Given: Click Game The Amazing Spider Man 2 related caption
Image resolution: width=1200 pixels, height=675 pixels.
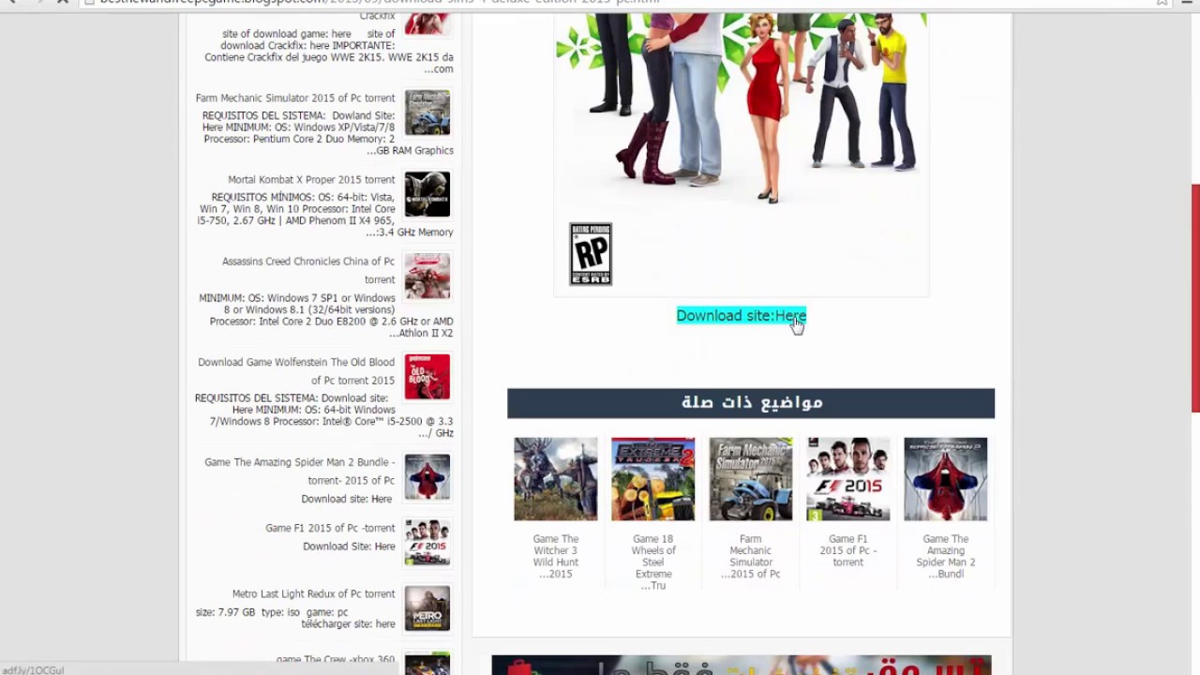Looking at the screenshot, I should 946,557.
